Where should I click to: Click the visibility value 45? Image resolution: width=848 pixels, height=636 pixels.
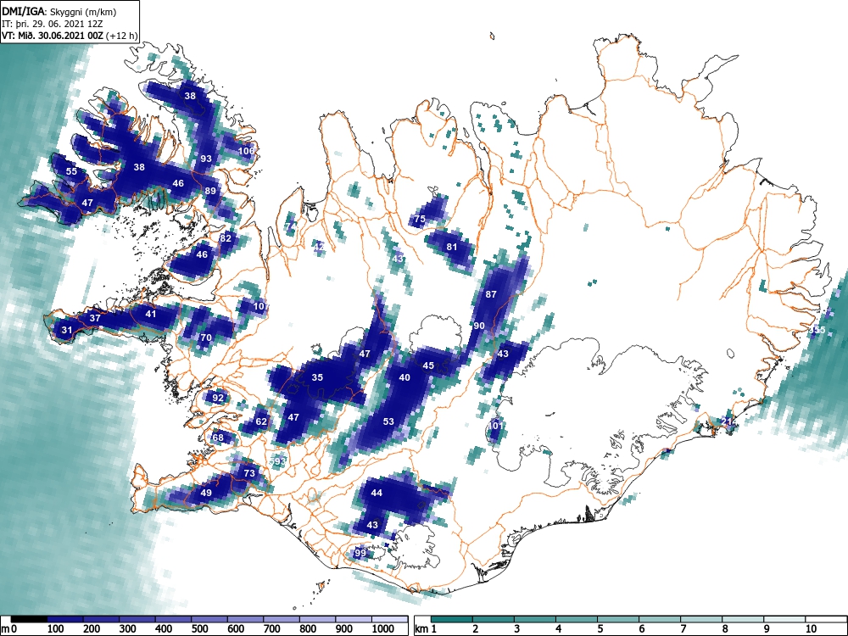click(x=428, y=365)
